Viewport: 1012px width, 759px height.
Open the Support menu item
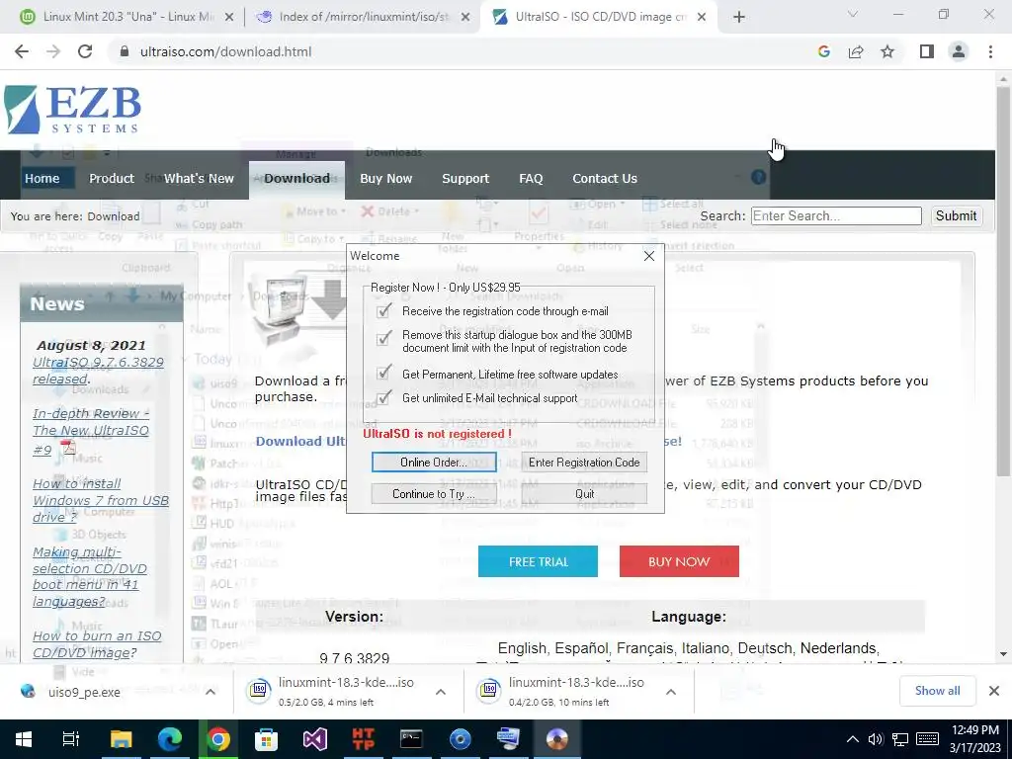click(x=465, y=179)
